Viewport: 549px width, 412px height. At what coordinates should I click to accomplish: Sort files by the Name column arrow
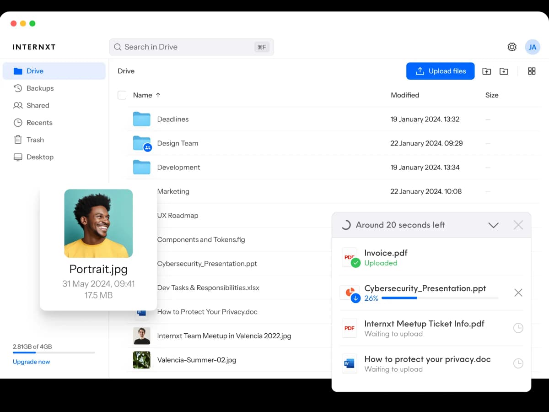157,95
